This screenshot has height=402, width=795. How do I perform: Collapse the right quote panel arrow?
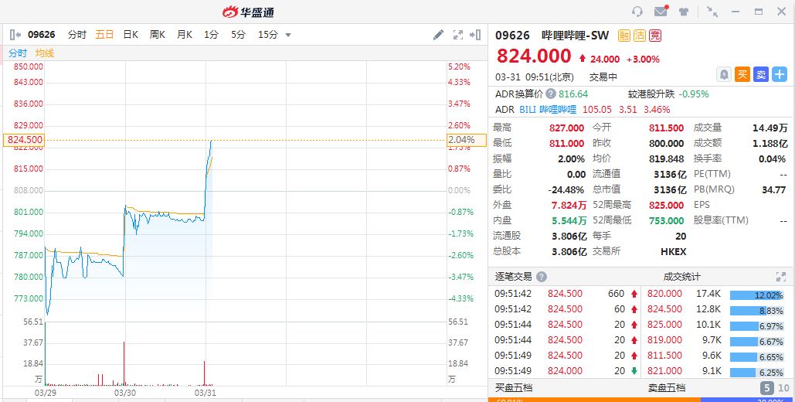pos(477,35)
